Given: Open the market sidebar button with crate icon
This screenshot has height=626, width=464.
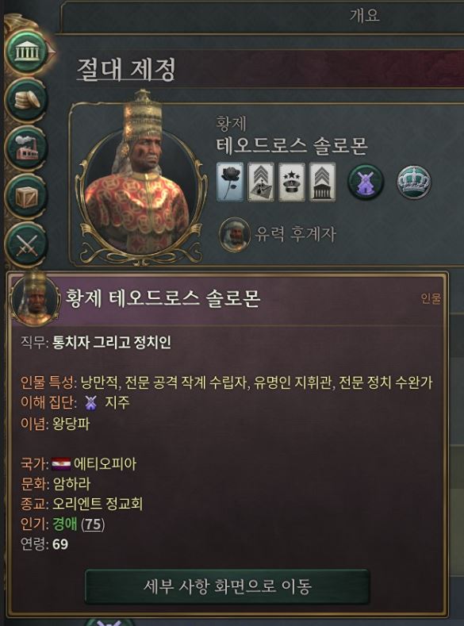Looking at the screenshot, I should [x=26, y=196].
